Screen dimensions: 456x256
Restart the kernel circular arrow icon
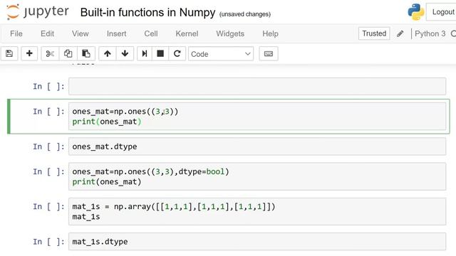[x=177, y=54]
